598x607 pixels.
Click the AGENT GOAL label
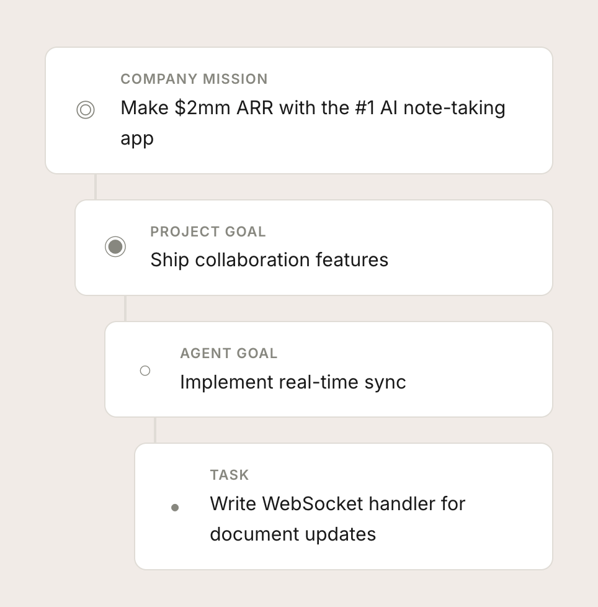tap(229, 353)
